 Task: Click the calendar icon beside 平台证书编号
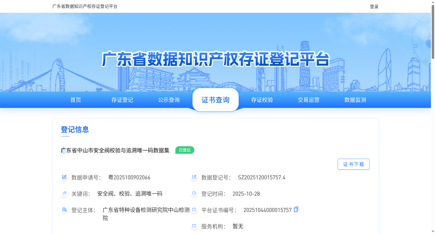click(x=194, y=210)
